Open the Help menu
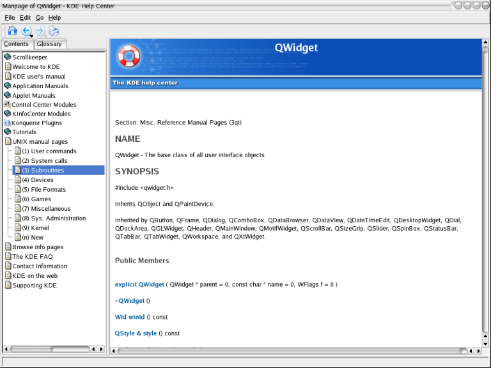The width and height of the screenshot is (491, 368). pos(54,17)
